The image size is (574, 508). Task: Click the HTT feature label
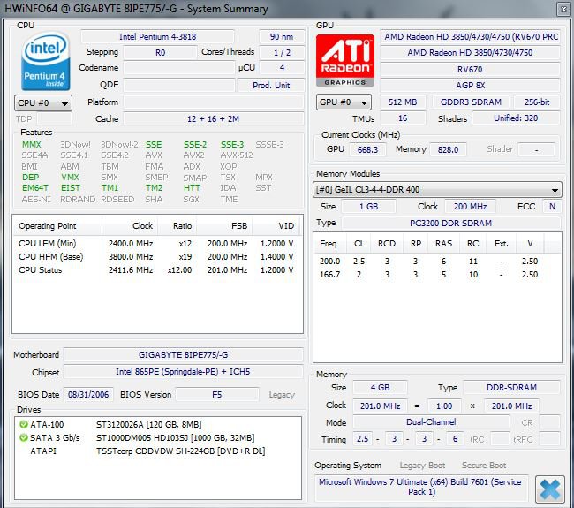tap(192, 188)
